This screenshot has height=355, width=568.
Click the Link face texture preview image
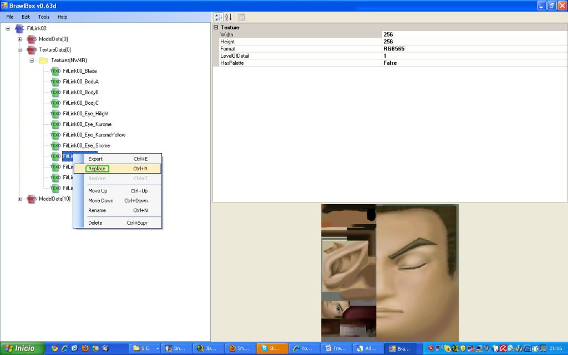coord(389,272)
